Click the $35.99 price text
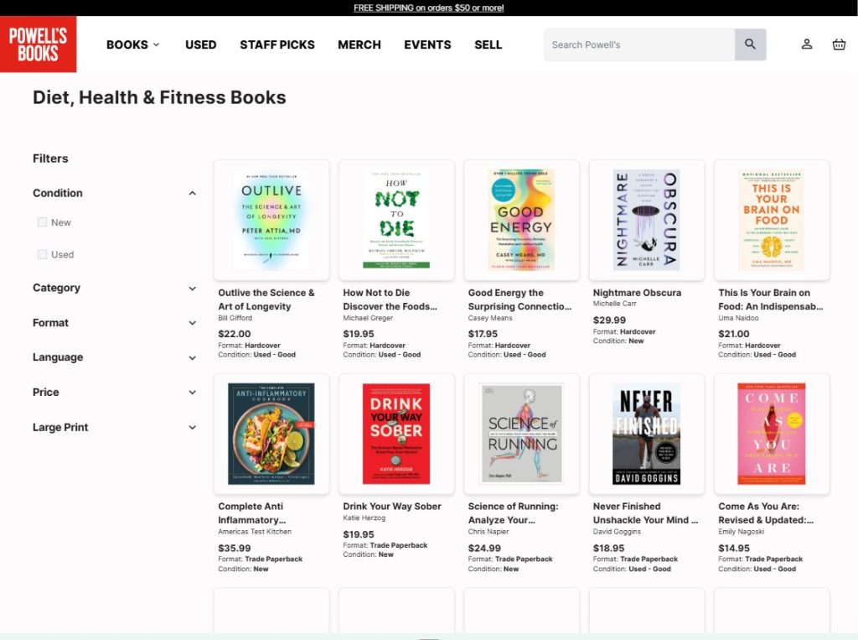 tap(235, 548)
